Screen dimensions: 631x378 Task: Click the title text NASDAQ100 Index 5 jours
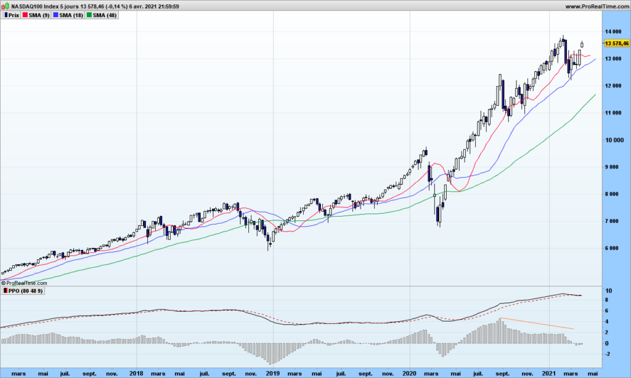click(x=46, y=6)
